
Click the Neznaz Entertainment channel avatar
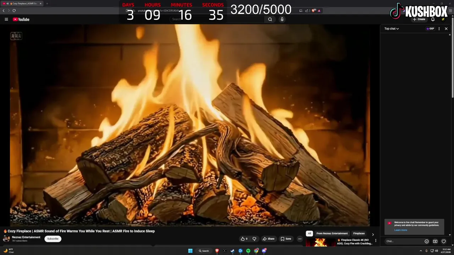[x=6, y=239]
